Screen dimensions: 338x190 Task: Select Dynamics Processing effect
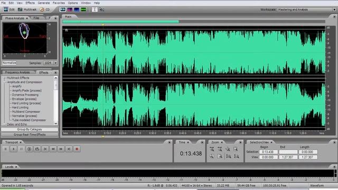click(x=25, y=95)
